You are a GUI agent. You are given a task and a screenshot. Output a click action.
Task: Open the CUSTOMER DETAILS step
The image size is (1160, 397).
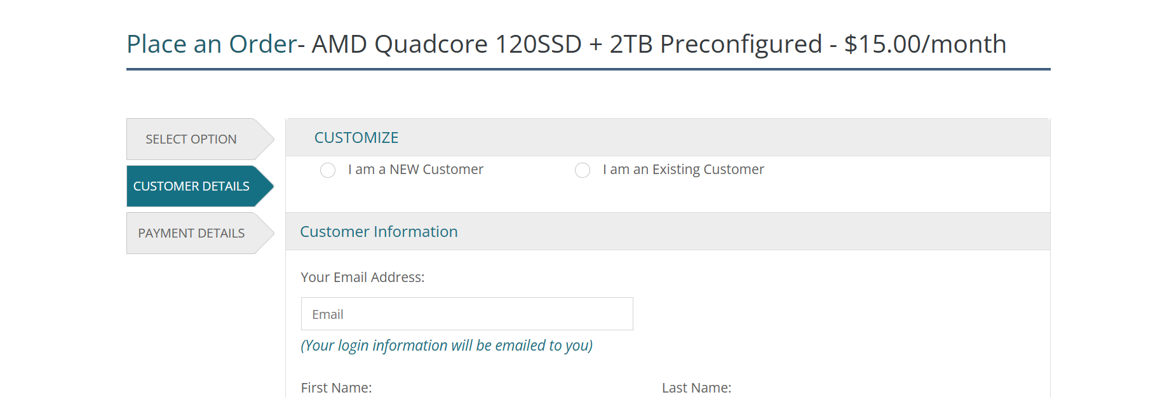point(191,186)
